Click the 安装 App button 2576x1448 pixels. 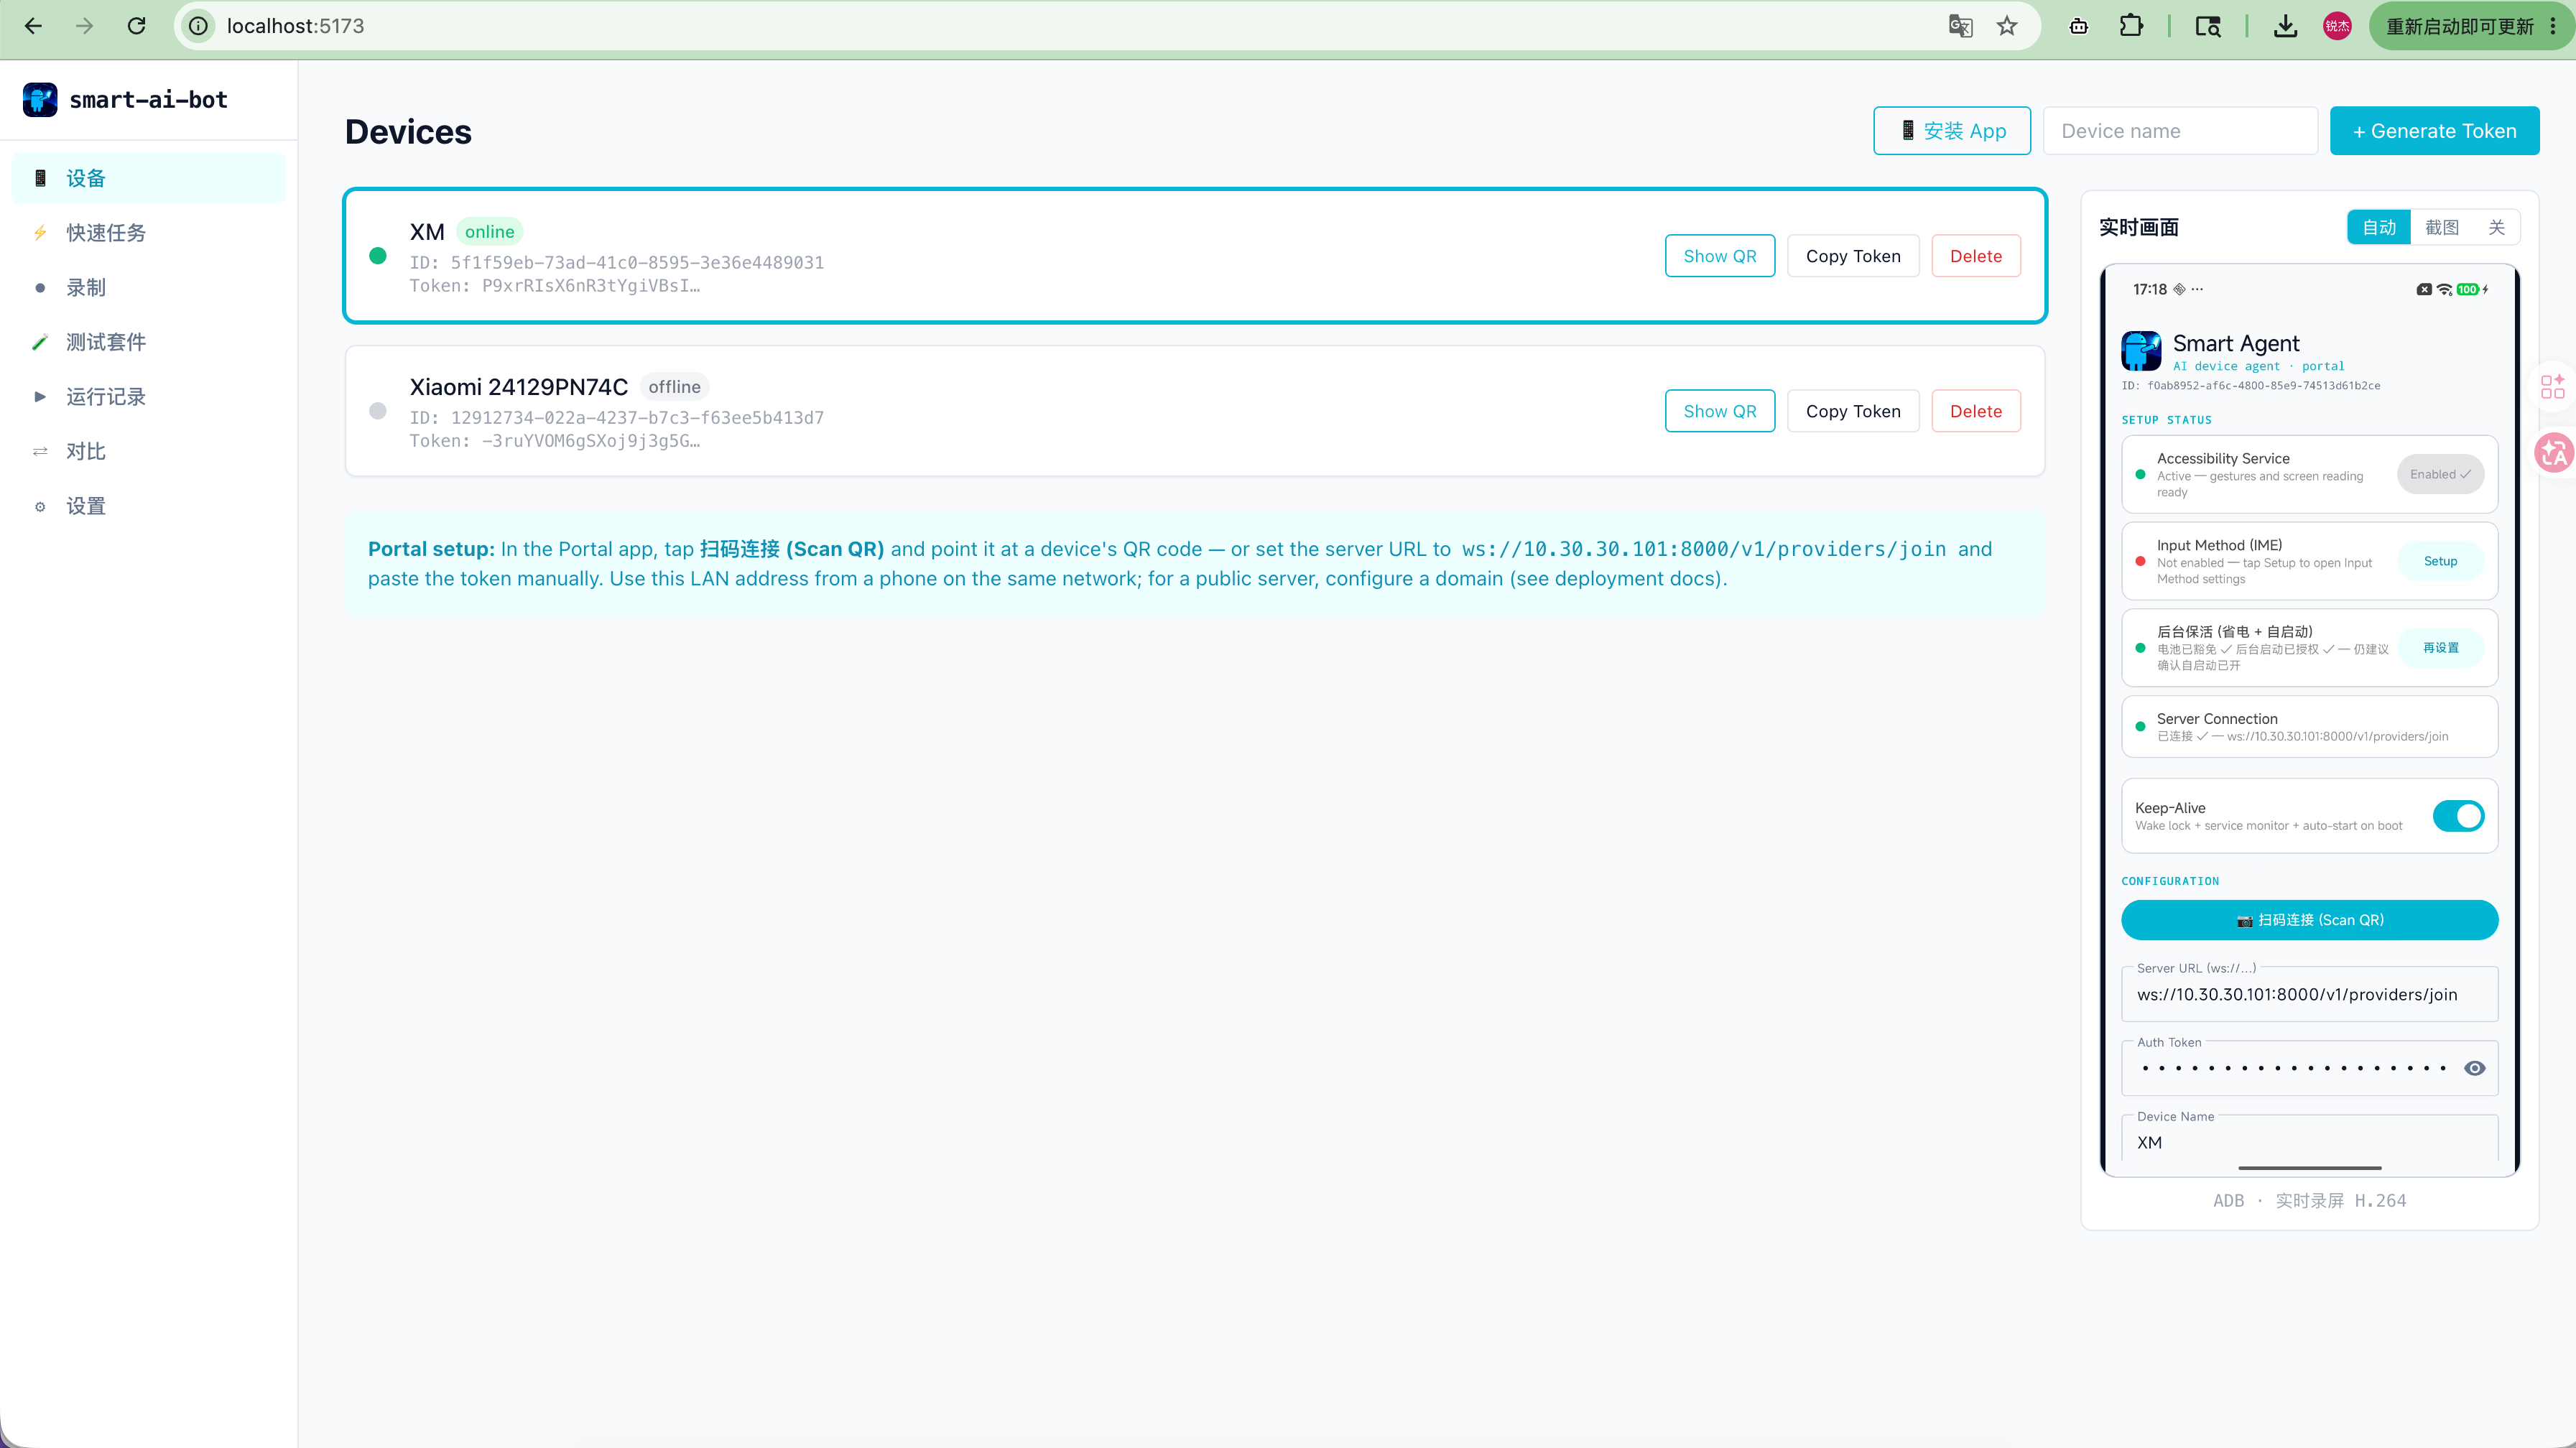(x=1952, y=131)
